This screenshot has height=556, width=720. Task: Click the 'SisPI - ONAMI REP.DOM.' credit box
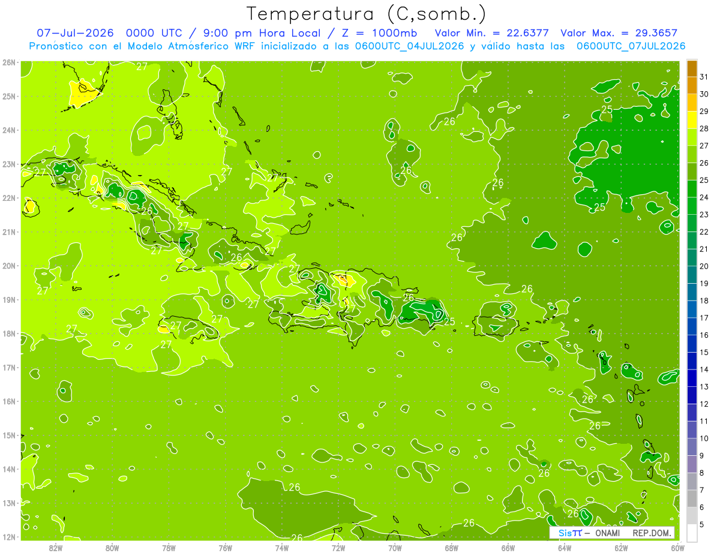coord(612,533)
